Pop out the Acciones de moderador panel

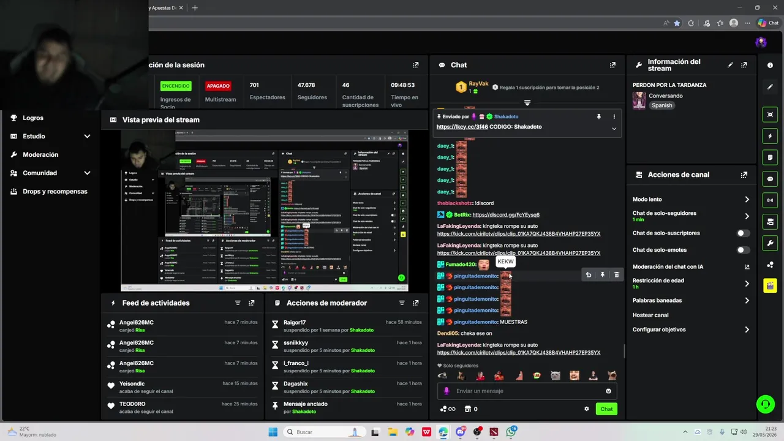pyautogui.click(x=416, y=303)
